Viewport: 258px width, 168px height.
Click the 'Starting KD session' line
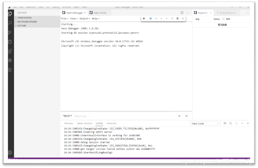tap(100, 33)
